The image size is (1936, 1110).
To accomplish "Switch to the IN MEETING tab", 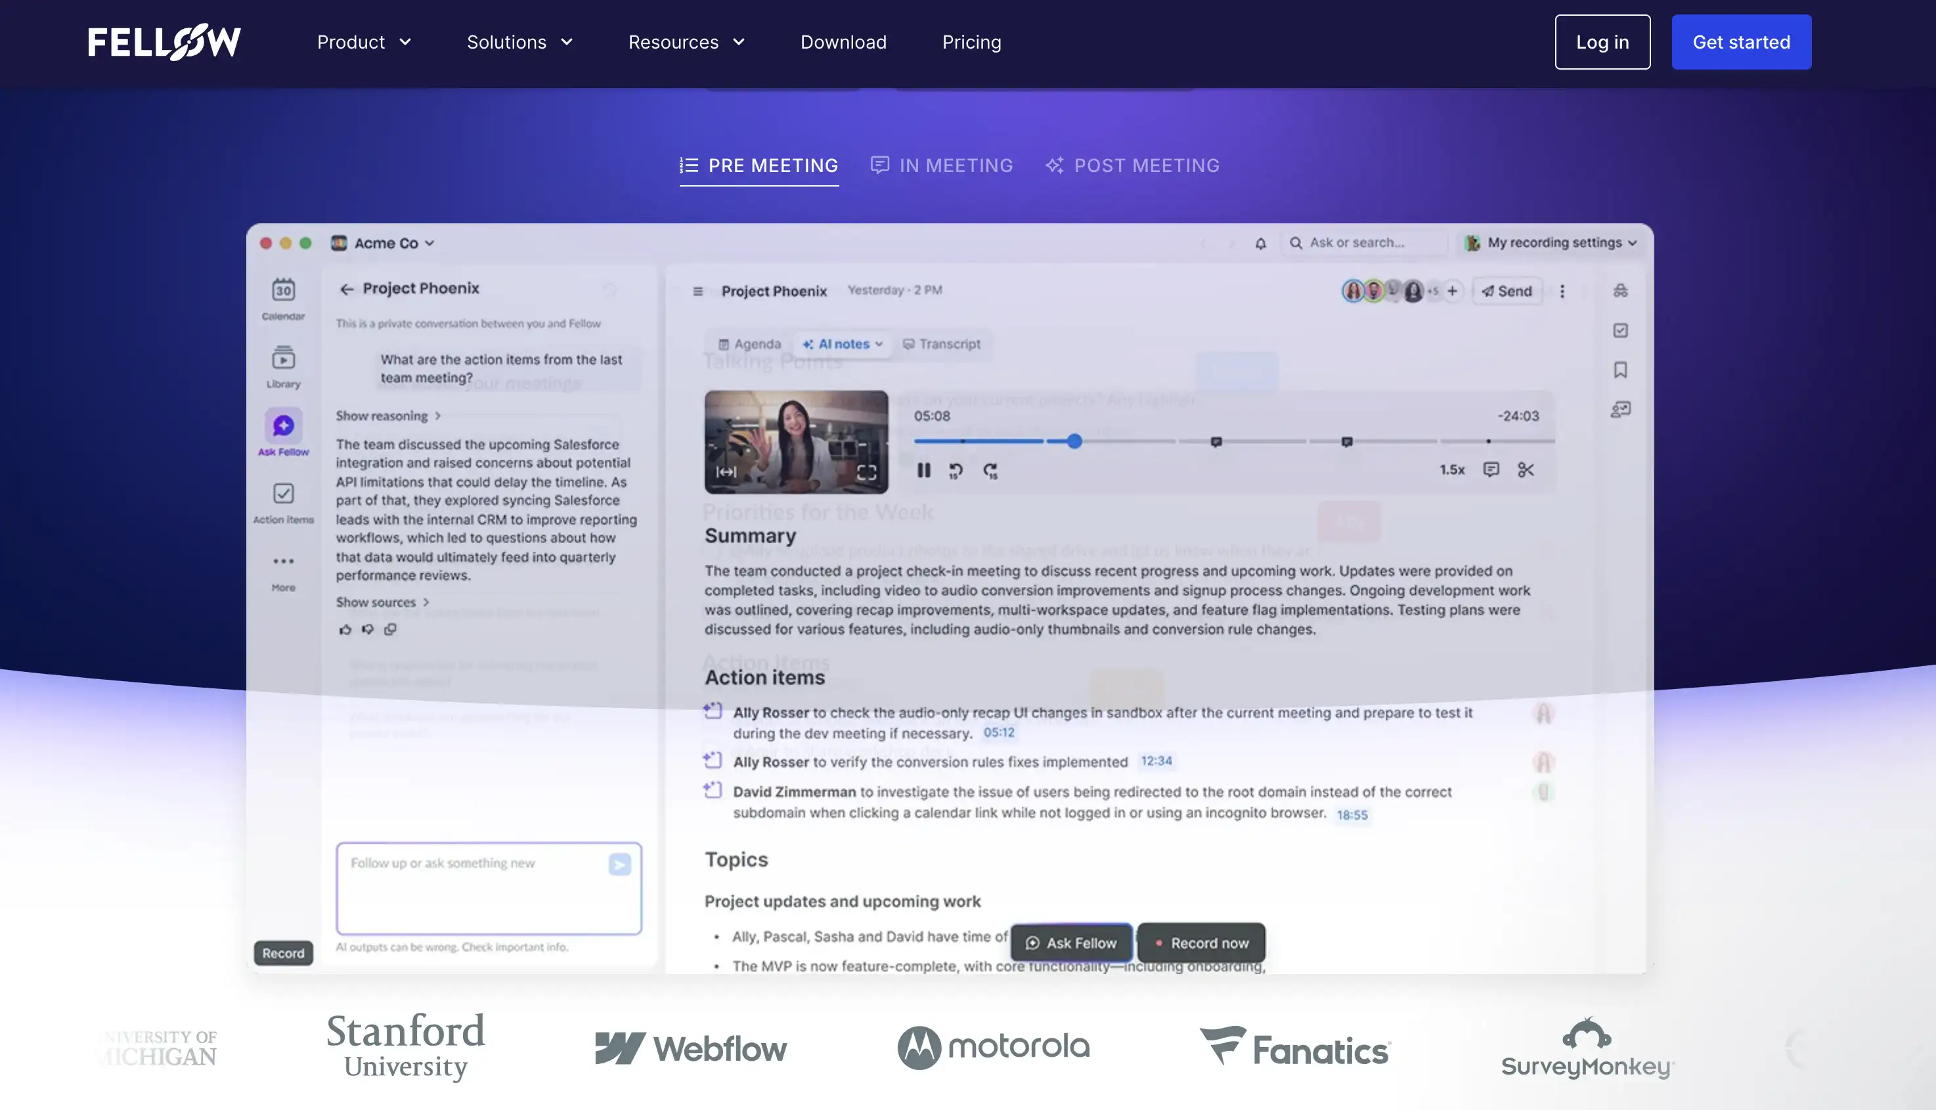I will coord(941,166).
